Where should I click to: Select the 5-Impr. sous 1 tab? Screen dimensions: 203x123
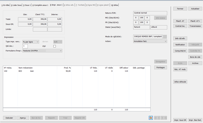click(56, 5)
